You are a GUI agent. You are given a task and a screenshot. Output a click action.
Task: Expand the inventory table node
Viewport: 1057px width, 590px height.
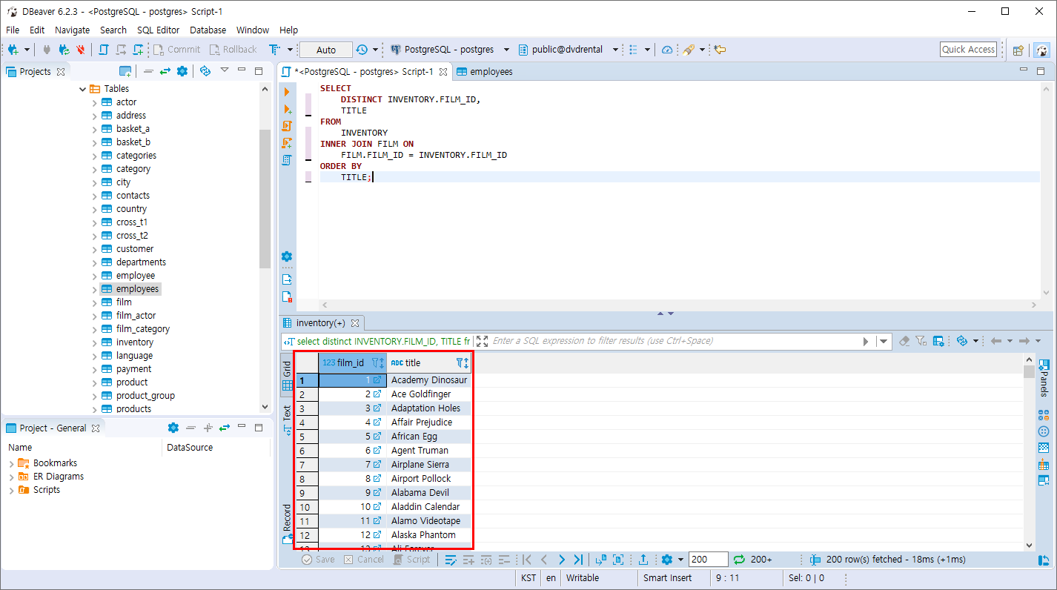(94, 342)
